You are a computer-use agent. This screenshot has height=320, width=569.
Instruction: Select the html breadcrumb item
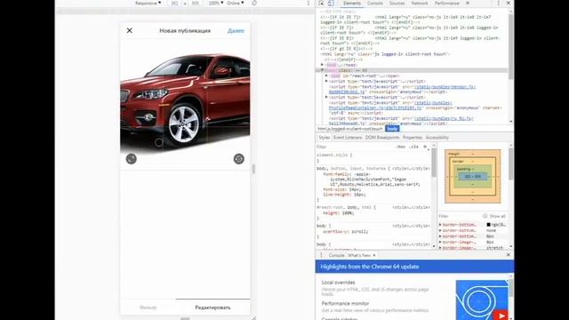[350, 129]
